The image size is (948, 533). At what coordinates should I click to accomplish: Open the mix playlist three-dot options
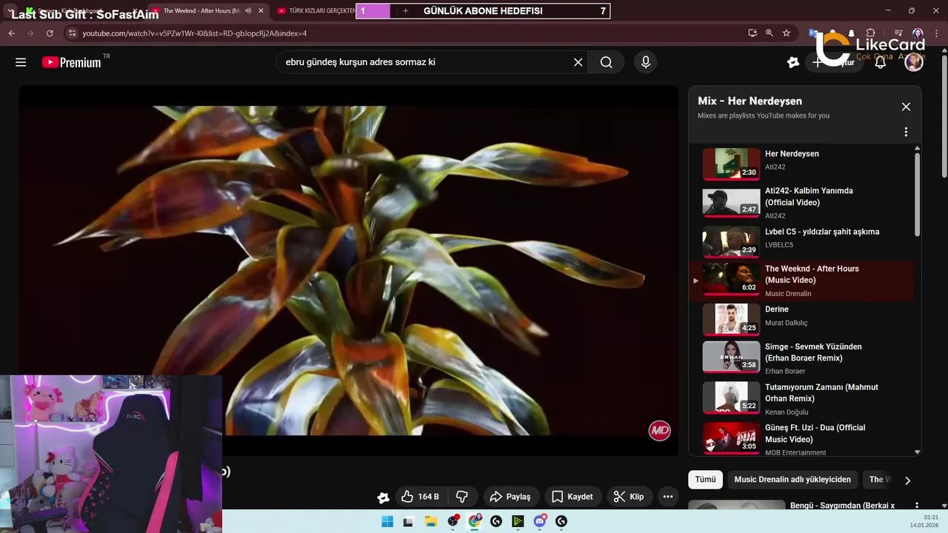click(x=906, y=132)
